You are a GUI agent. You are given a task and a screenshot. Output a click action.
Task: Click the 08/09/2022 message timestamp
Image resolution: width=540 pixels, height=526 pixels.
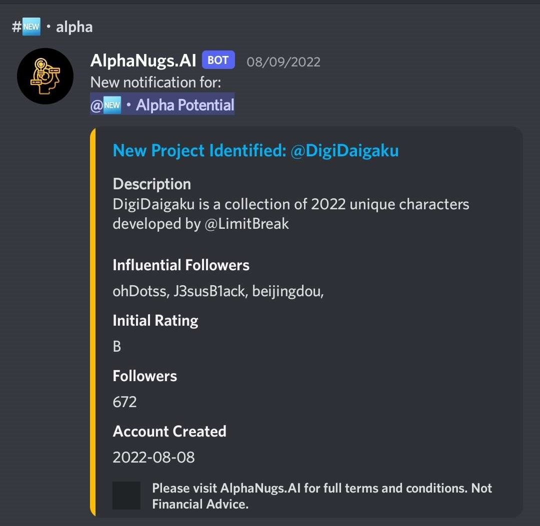[283, 61]
